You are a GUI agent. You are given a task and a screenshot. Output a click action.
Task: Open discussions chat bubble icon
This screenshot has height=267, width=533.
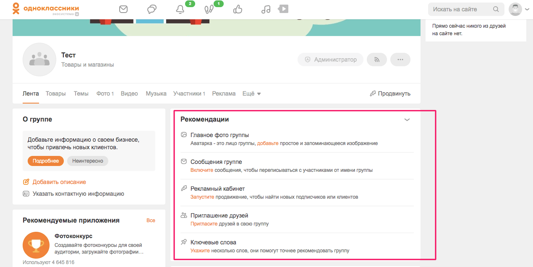tap(152, 9)
